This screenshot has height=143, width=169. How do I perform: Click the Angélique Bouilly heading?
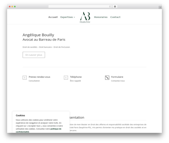tap(38, 35)
